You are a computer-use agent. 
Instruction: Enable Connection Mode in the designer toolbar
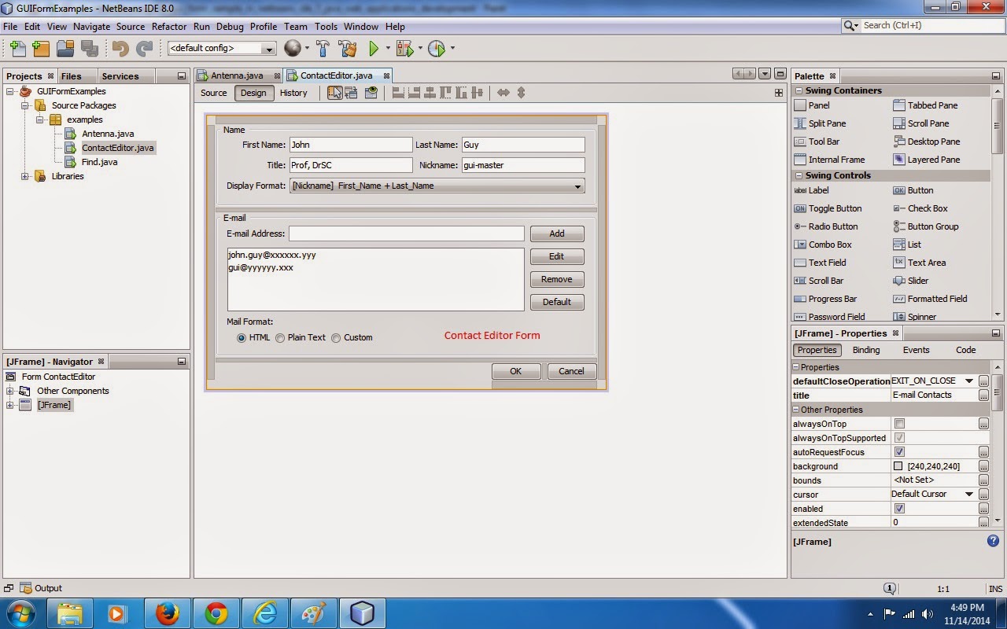click(x=352, y=93)
